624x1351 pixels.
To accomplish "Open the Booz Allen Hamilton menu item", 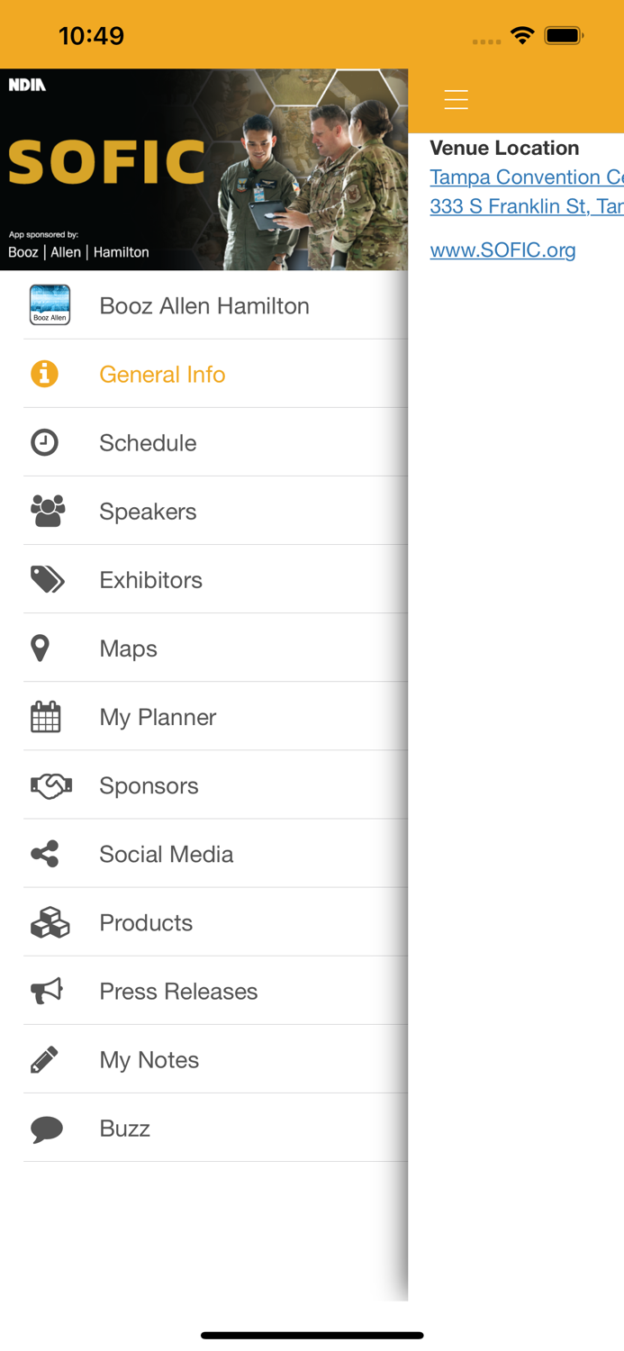I will click(204, 306).
